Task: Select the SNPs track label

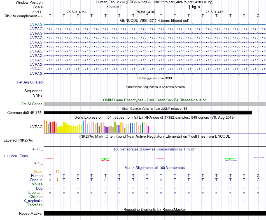Action: (x=38, y=95)
